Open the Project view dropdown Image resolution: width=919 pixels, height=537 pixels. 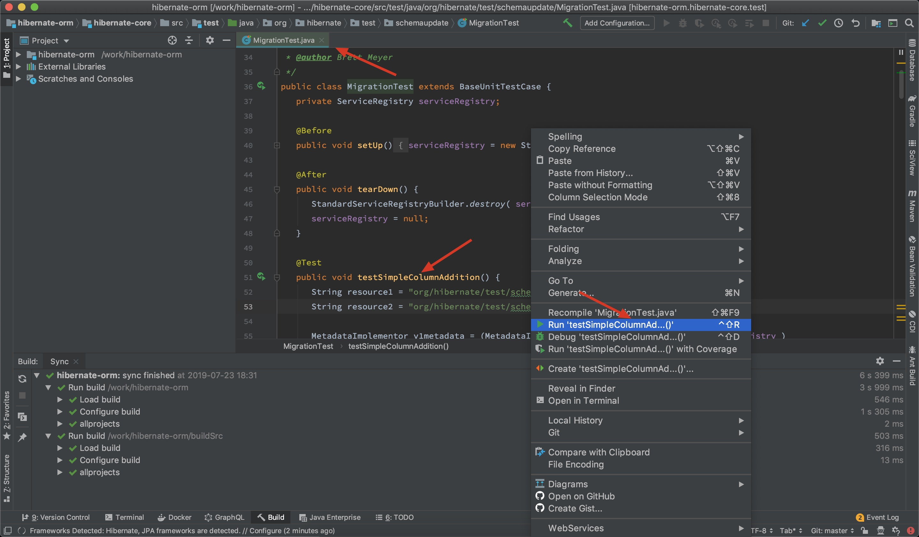point(66,41)
